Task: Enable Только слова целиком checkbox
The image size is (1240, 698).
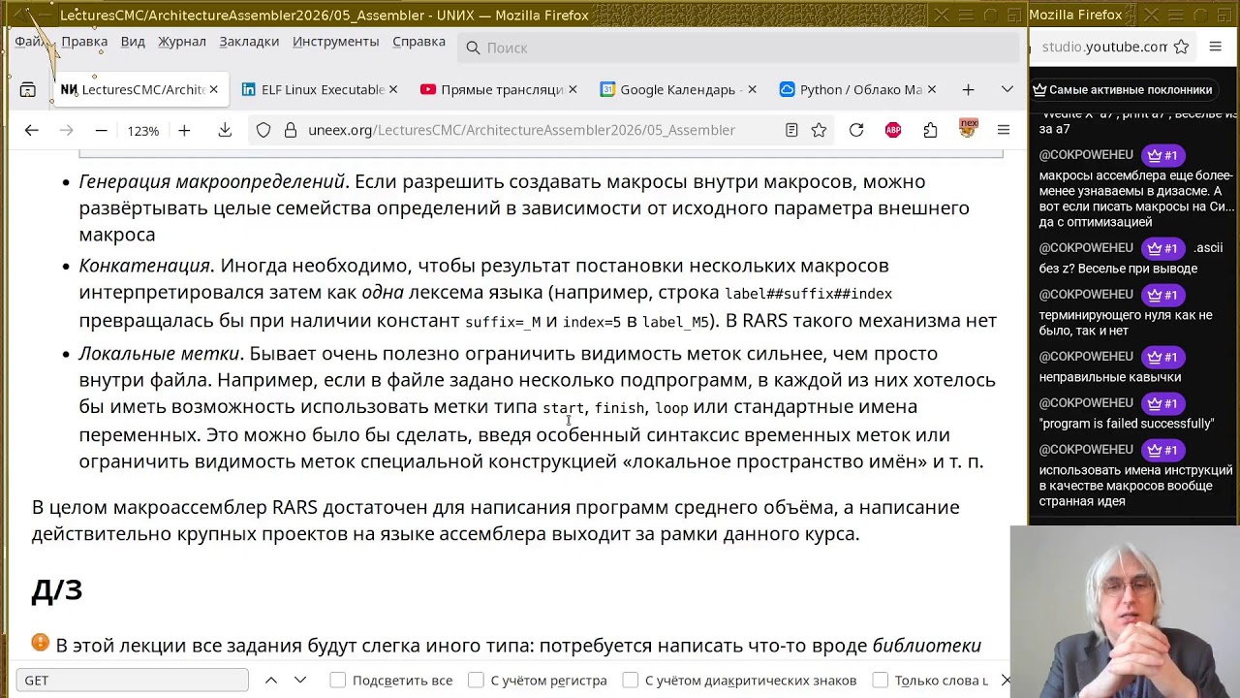Action: point(881,680)
